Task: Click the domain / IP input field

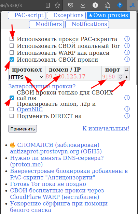Action: click(73, 77)
